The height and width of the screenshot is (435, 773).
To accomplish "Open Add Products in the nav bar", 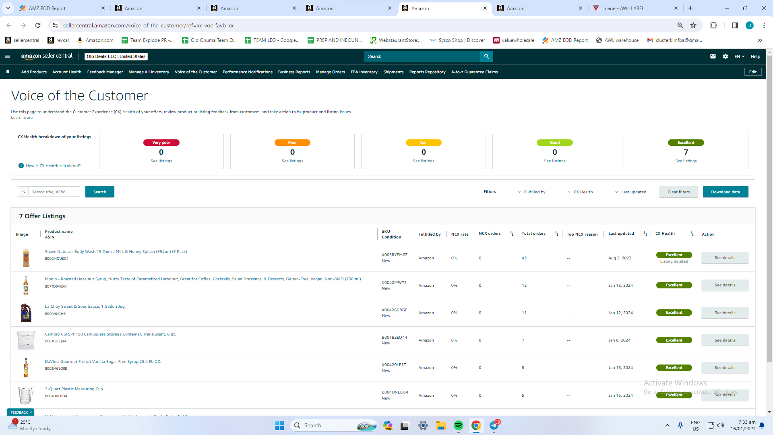I will click(34, 72).
